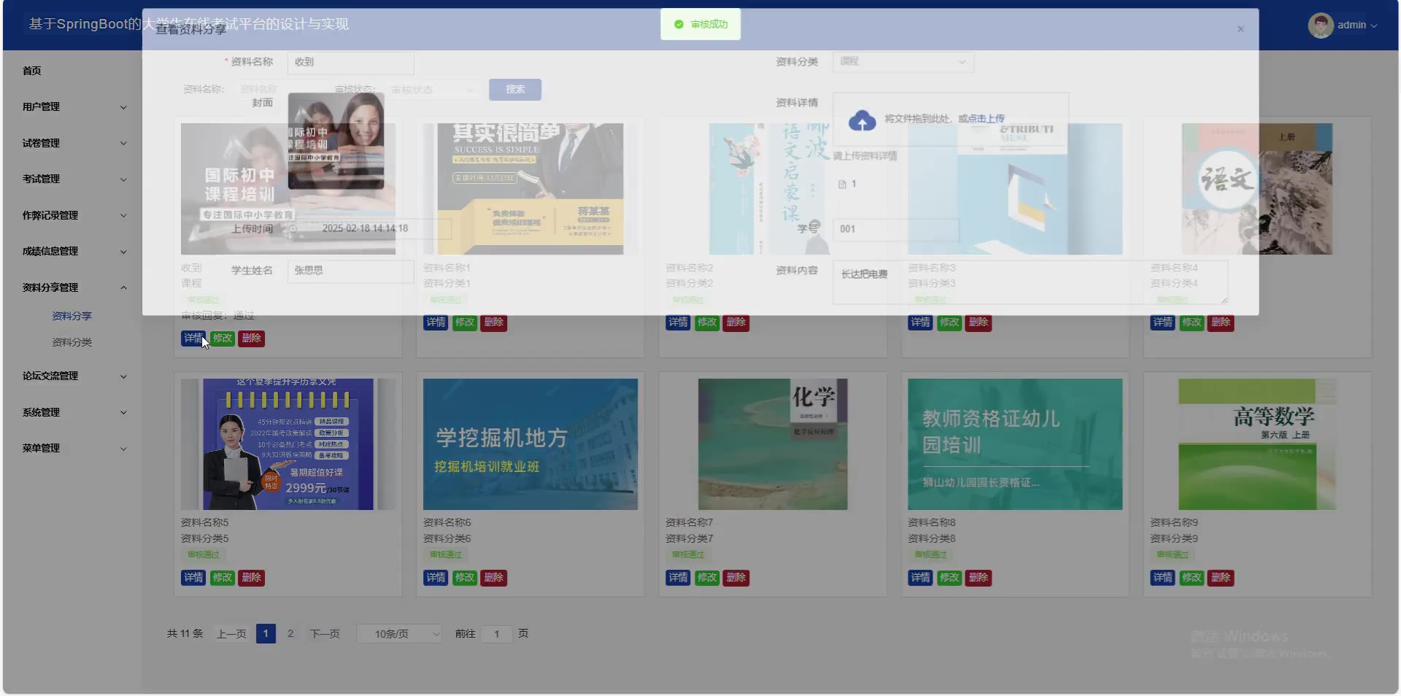Click the 学挖掘机地方 cover thumbnail
The width and height of the screenshot is (1401, 696).
pos(530,444)
